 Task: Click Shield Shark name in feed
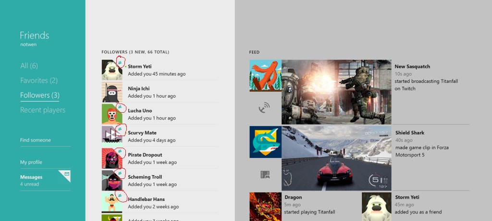coord(410,133)
